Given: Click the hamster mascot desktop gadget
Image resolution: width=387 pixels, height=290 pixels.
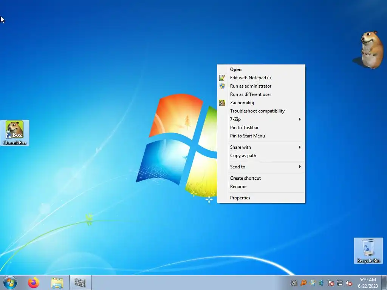Looking at the screenshot, I should (369, 50).
